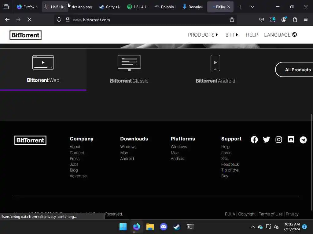This screenshot has width=313, height=234.
Task: Open BitTorrent Twitter page
Action: tap(266, 140)
